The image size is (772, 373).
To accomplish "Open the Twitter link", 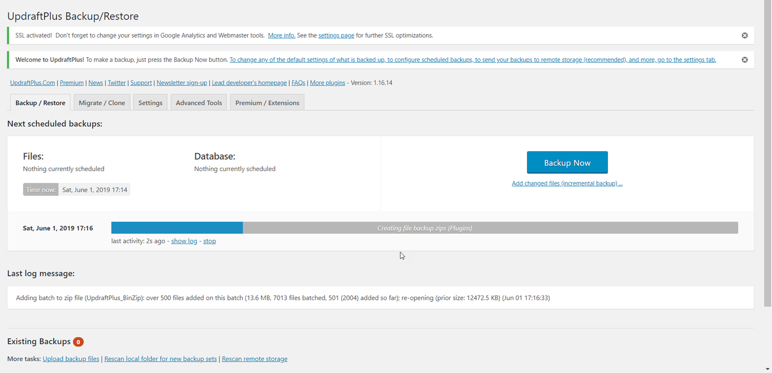I will [x=116, y=82].
